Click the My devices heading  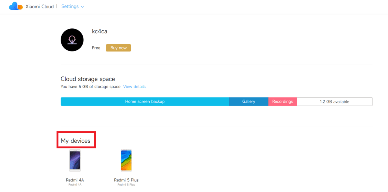(x=75, y=141)
